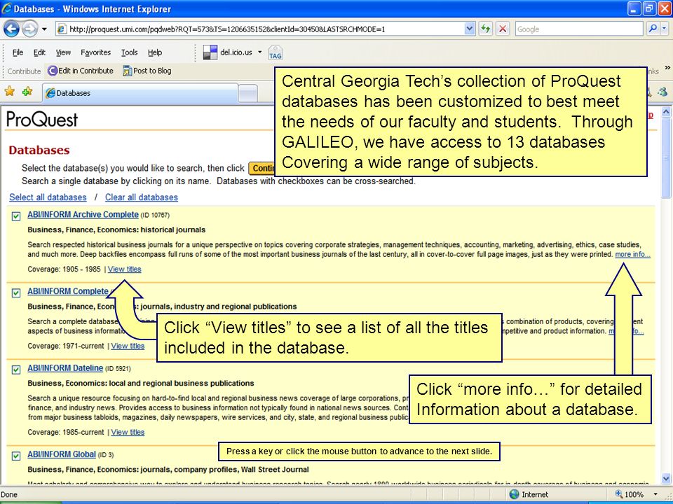This screenshot has height=504, width=673.
Task: Uncheck the ABI/INFORM Complete checkbox
Action: (16, 293)
